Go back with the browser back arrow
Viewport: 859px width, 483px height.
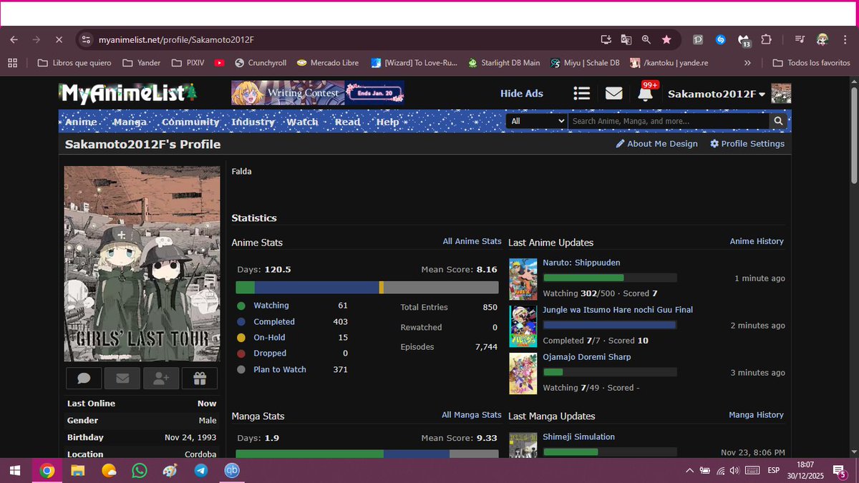14,40
